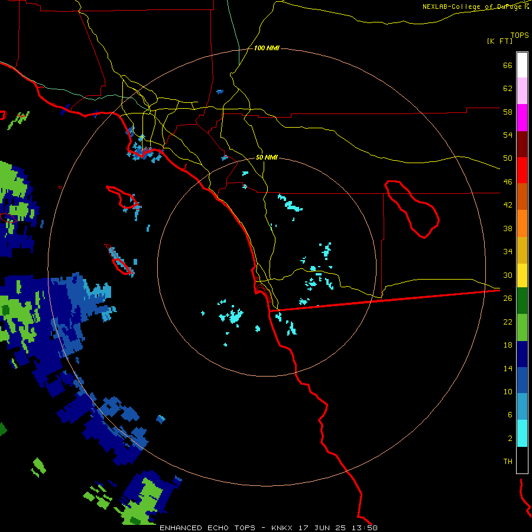Click the 13:50 timestamp text
The width and height of the screenshot is (532, 532).
tap(365, 528)
